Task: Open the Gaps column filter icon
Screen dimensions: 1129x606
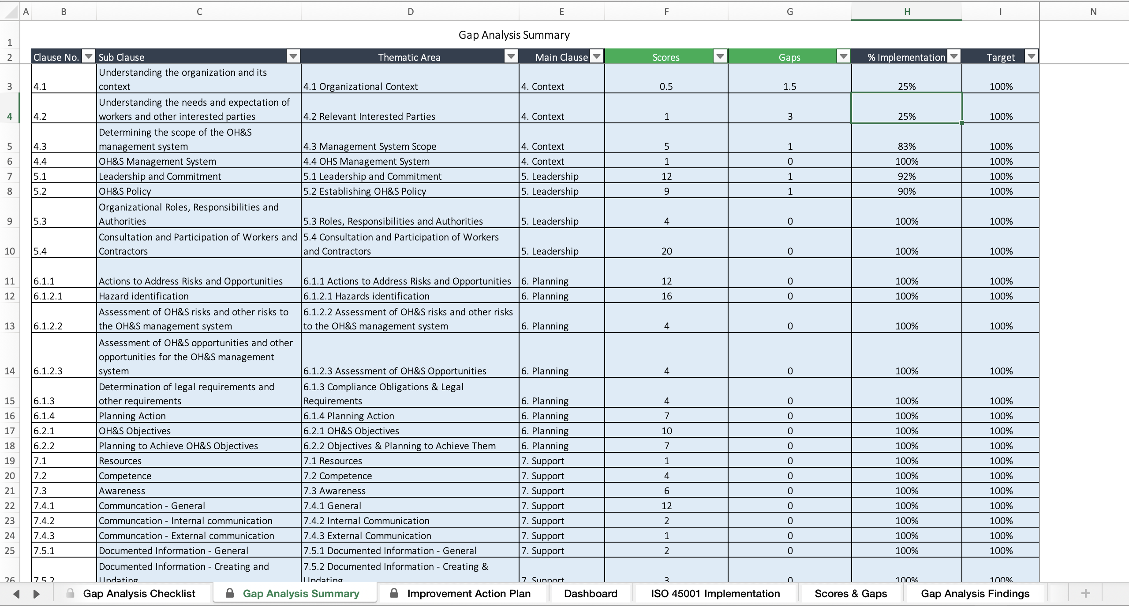Action: click(843, 57)
